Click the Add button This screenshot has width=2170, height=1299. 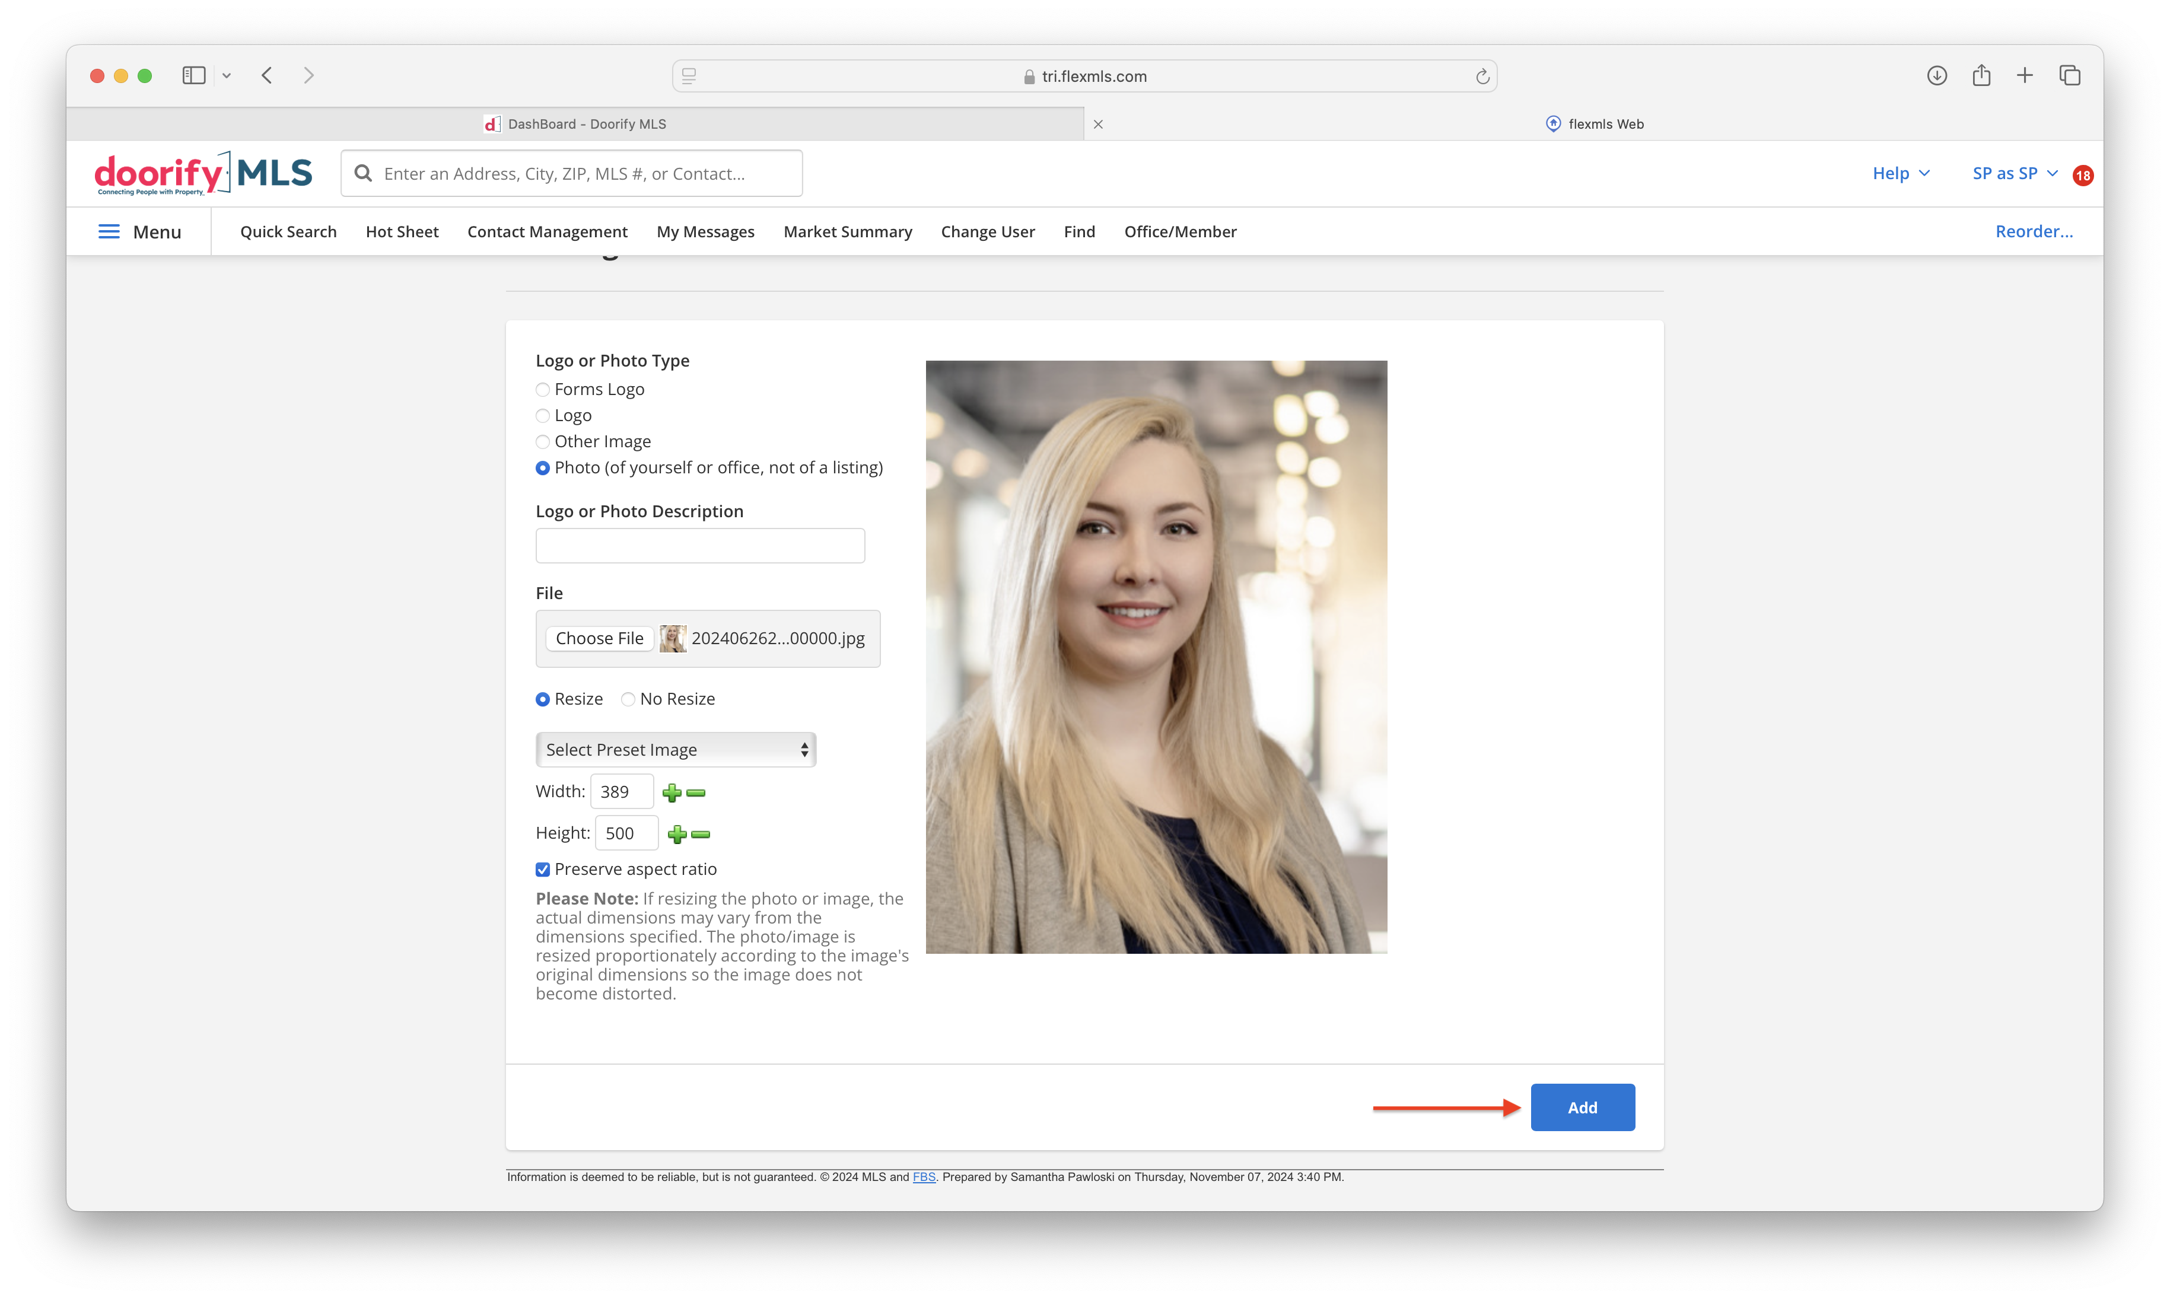pos(1583,1106)
